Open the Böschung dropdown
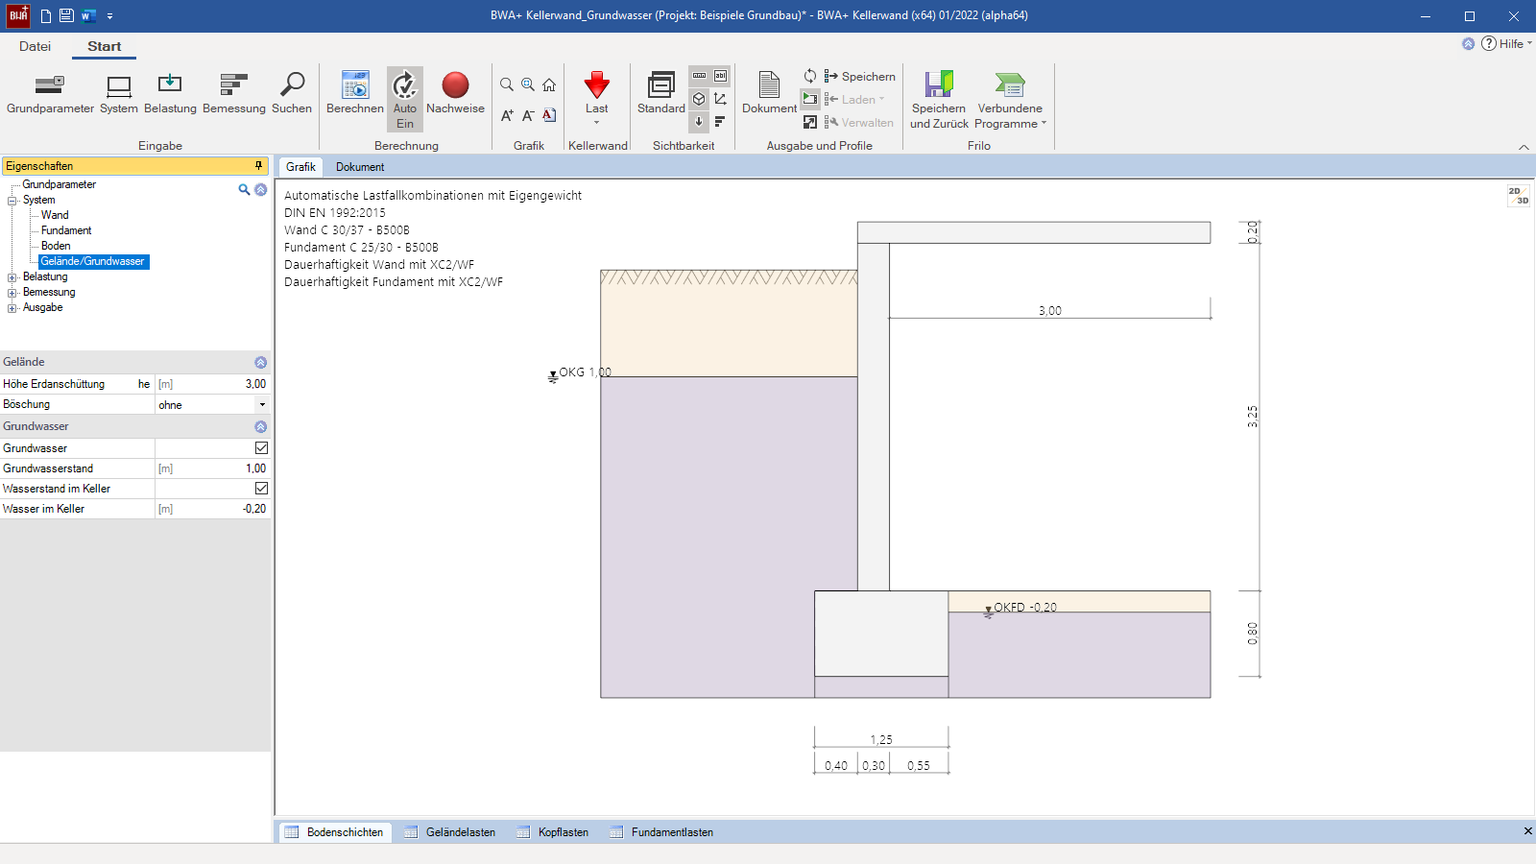The image size is (1536, 864). tap(262, 404)
